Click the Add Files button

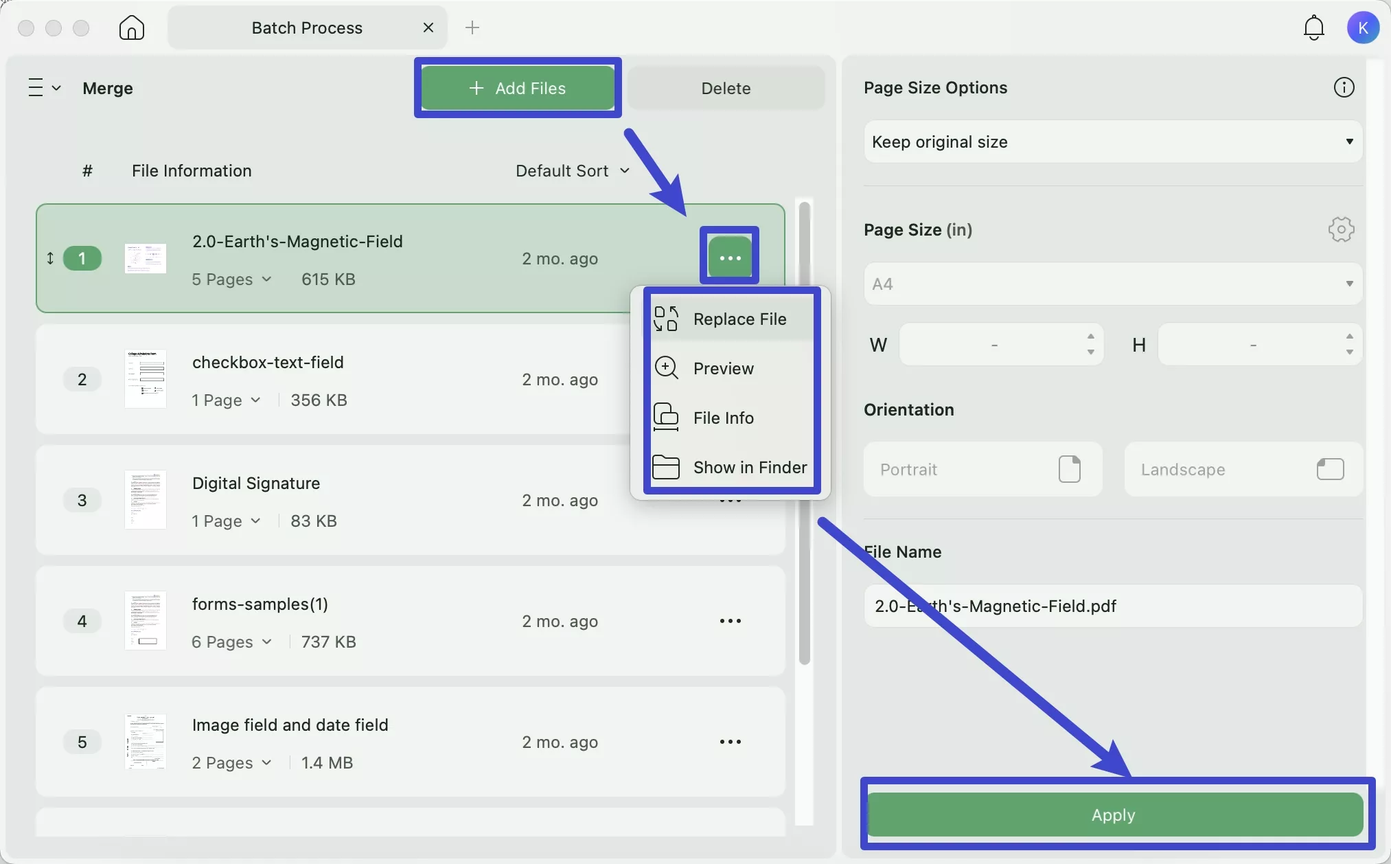(x=518, y=88)
